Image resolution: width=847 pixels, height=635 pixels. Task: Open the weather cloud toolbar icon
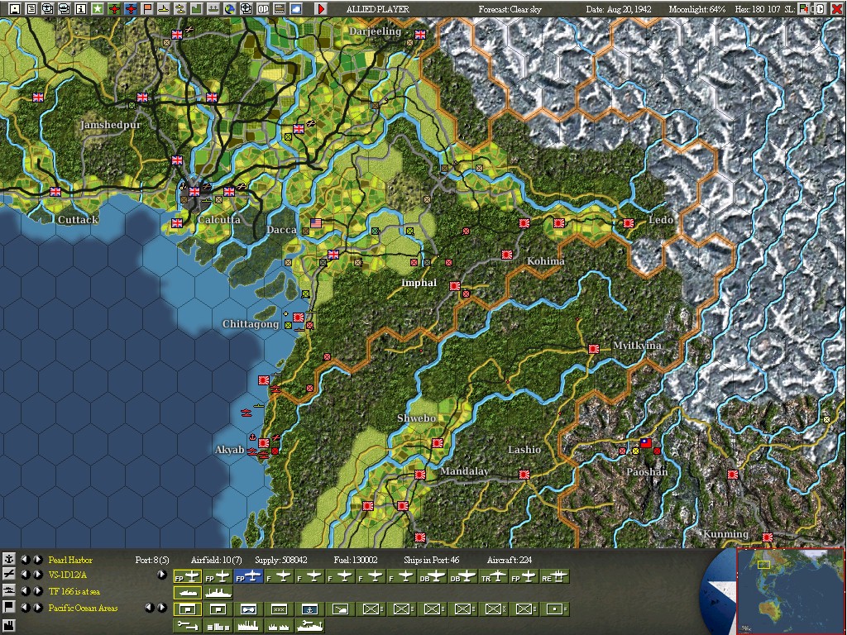[296, 8]
